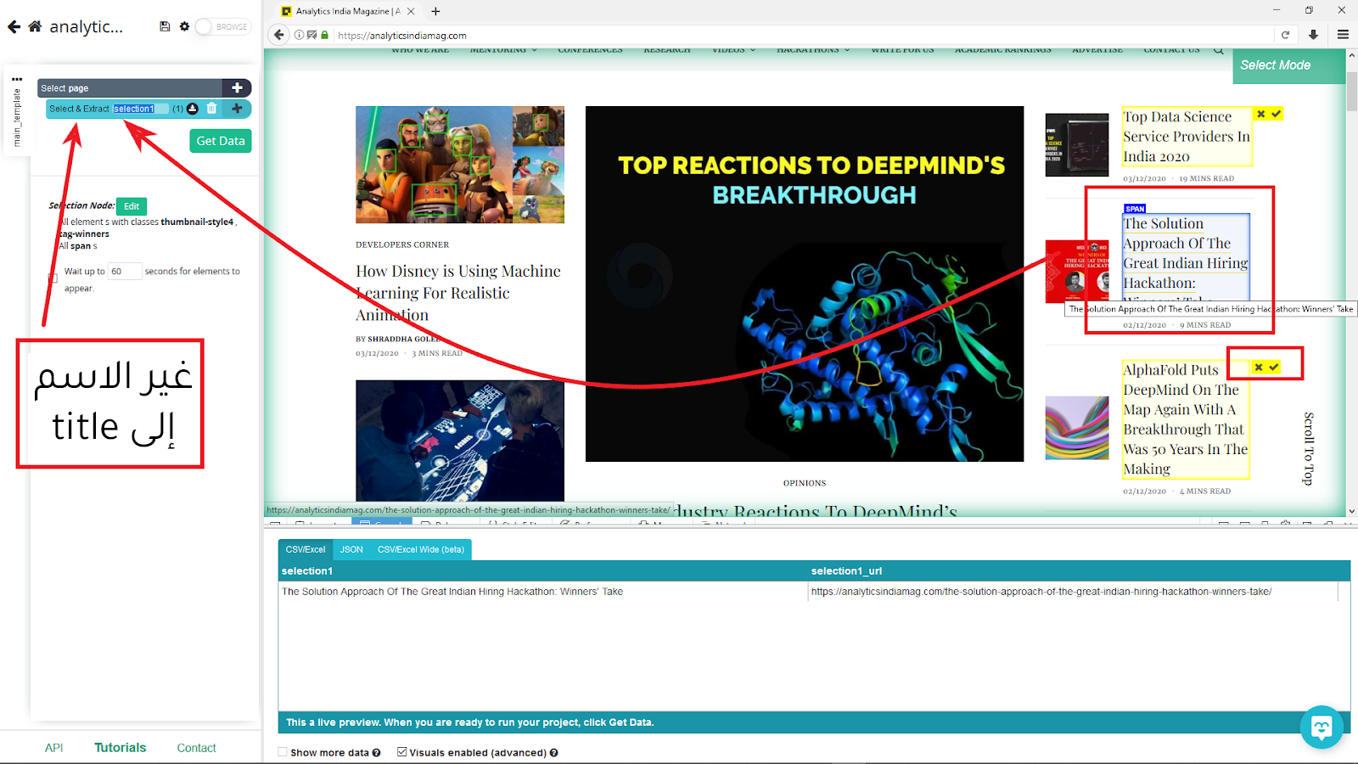Enable the Show more data checkbox

(283, 752)
